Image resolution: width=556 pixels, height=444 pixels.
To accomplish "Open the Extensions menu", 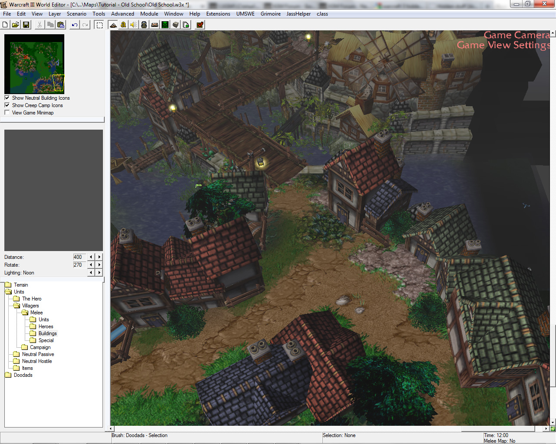I will point(218,14).
